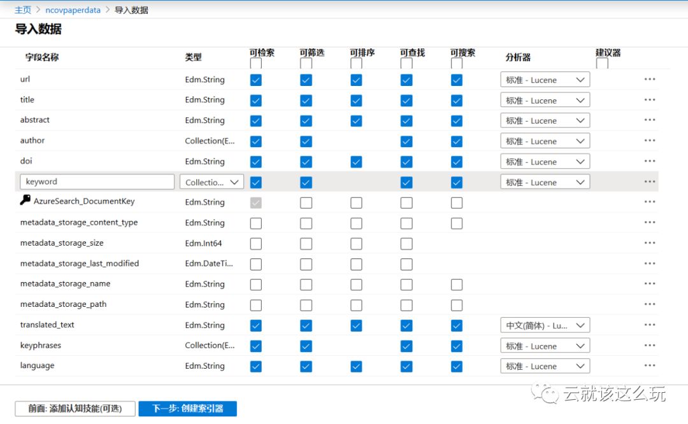Check 可搜索 for metadata_storage_path field

[456, 305]
